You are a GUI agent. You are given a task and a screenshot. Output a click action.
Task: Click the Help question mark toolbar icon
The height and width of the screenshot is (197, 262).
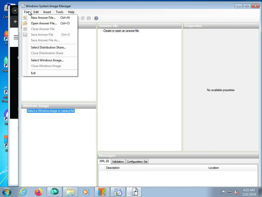96,18
